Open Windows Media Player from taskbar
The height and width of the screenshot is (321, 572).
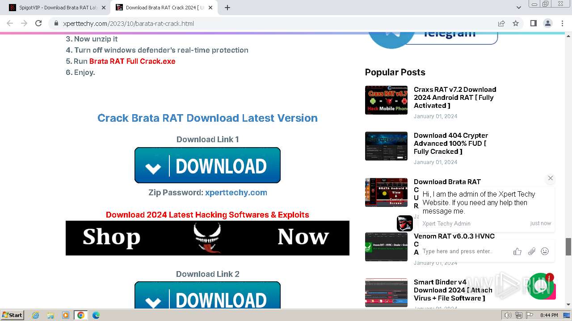click(66, 315)
